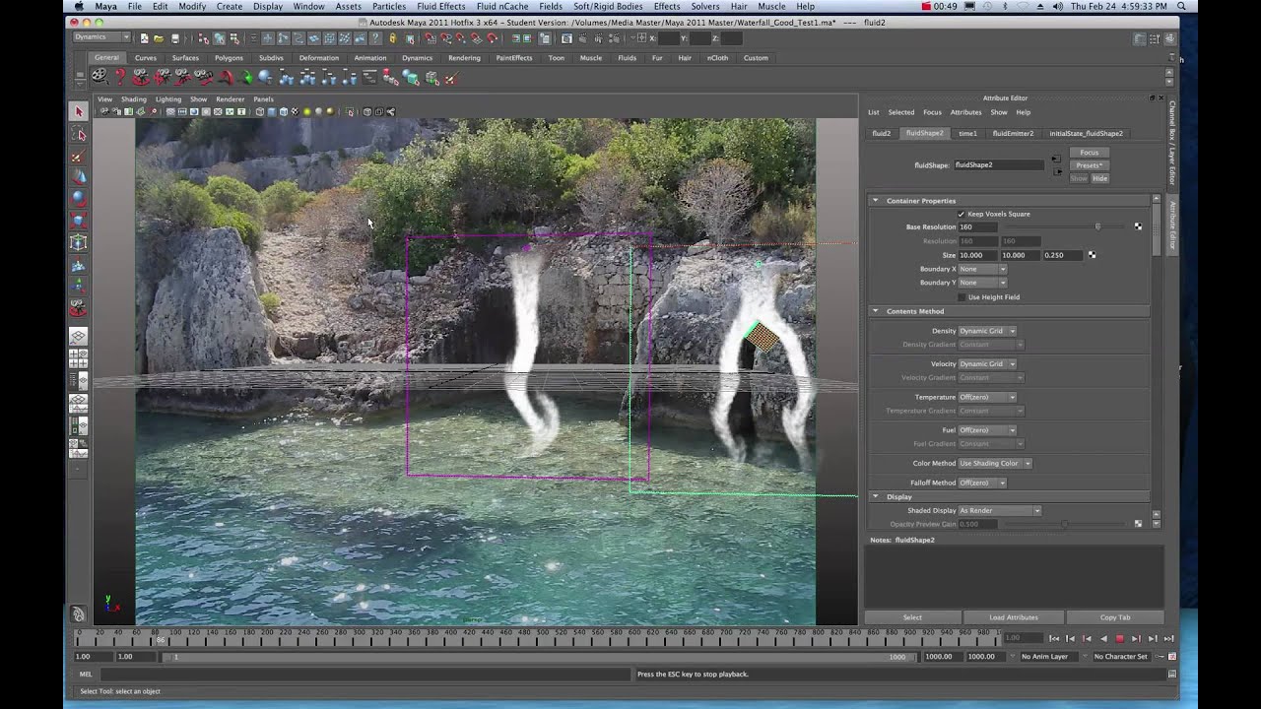Viewport: 1261px width, 709px height.
Task: Click the Hide button
Action: point(1099,178)
